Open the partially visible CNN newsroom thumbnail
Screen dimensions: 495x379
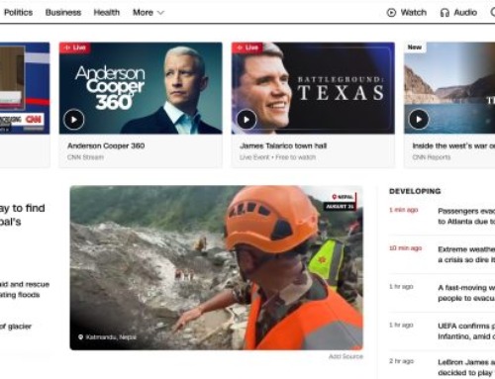25,88
